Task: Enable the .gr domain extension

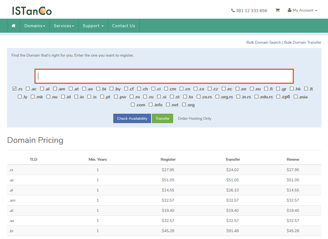Action: (x=278, y=89)
